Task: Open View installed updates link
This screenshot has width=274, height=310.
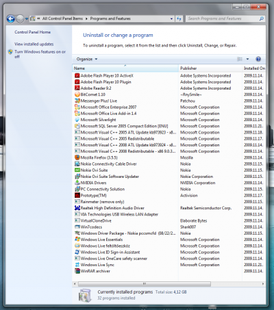Action: coord(34,44)
